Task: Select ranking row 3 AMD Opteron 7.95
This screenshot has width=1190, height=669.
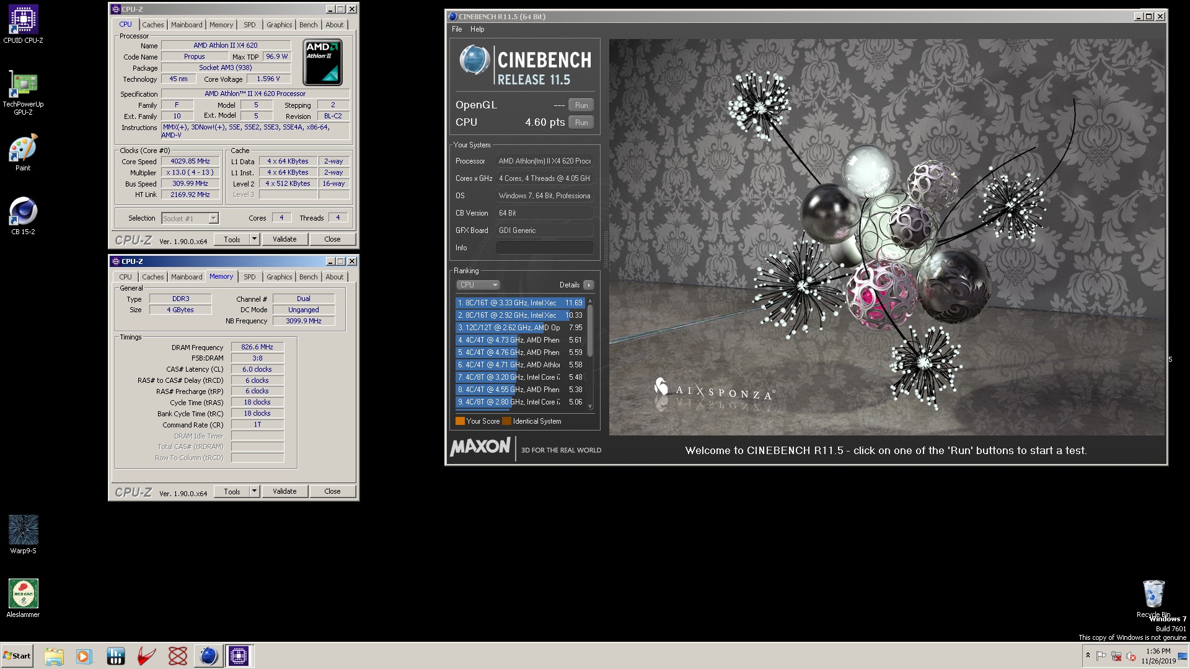Action: tap(520, 328)
